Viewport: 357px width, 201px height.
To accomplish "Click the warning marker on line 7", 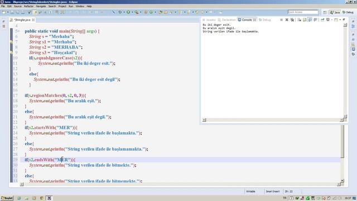I will point(11,42).
